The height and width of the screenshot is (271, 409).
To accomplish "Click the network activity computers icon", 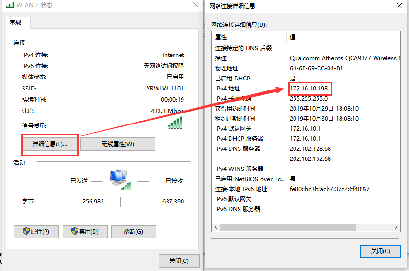I will tap(120, 180).
